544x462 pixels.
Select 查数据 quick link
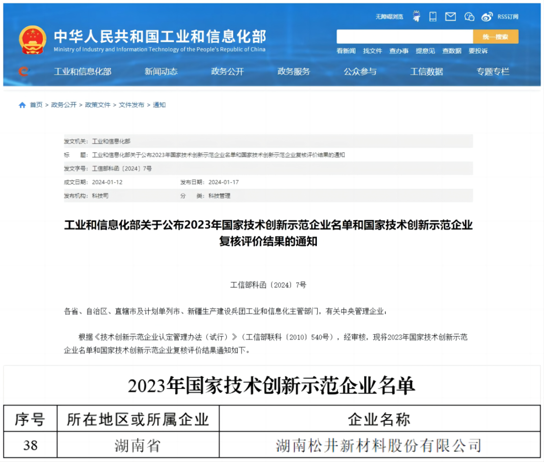452,51
